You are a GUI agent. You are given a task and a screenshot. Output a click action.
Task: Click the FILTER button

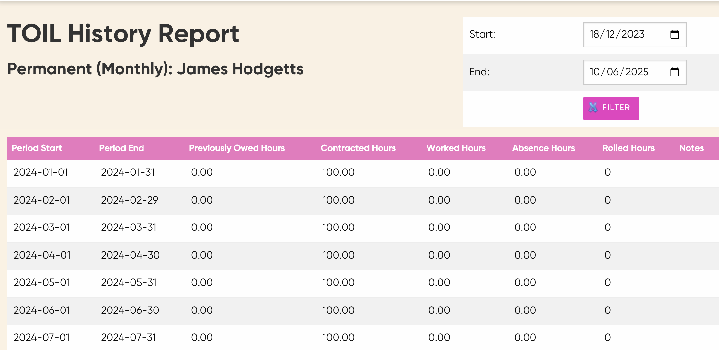(611, 108)
